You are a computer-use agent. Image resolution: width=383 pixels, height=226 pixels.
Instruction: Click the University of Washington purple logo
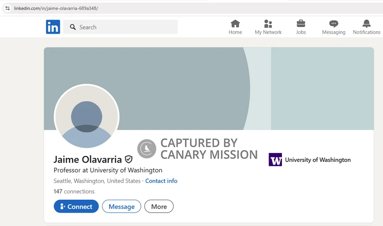coord(275,160)
